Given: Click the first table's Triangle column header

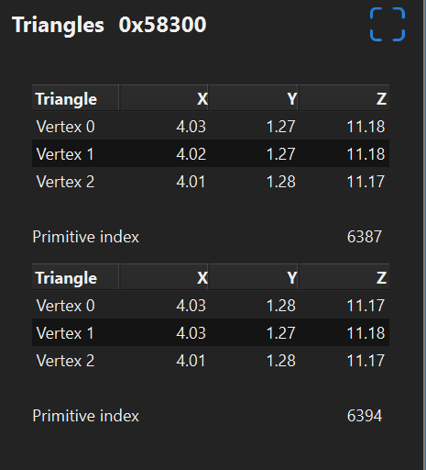Looking at the screenshot, I should [x=75, y=98].
